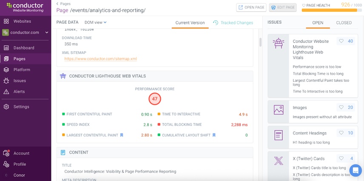Open Account via its icon with red dot
This screenshot has height=181, width=364.
coord(6,153)
